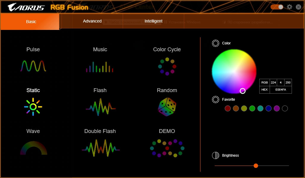This screenshot has width=305, height=178.
Task: Select the Flash waveform effect icon
Action: [x=101, y=107]
